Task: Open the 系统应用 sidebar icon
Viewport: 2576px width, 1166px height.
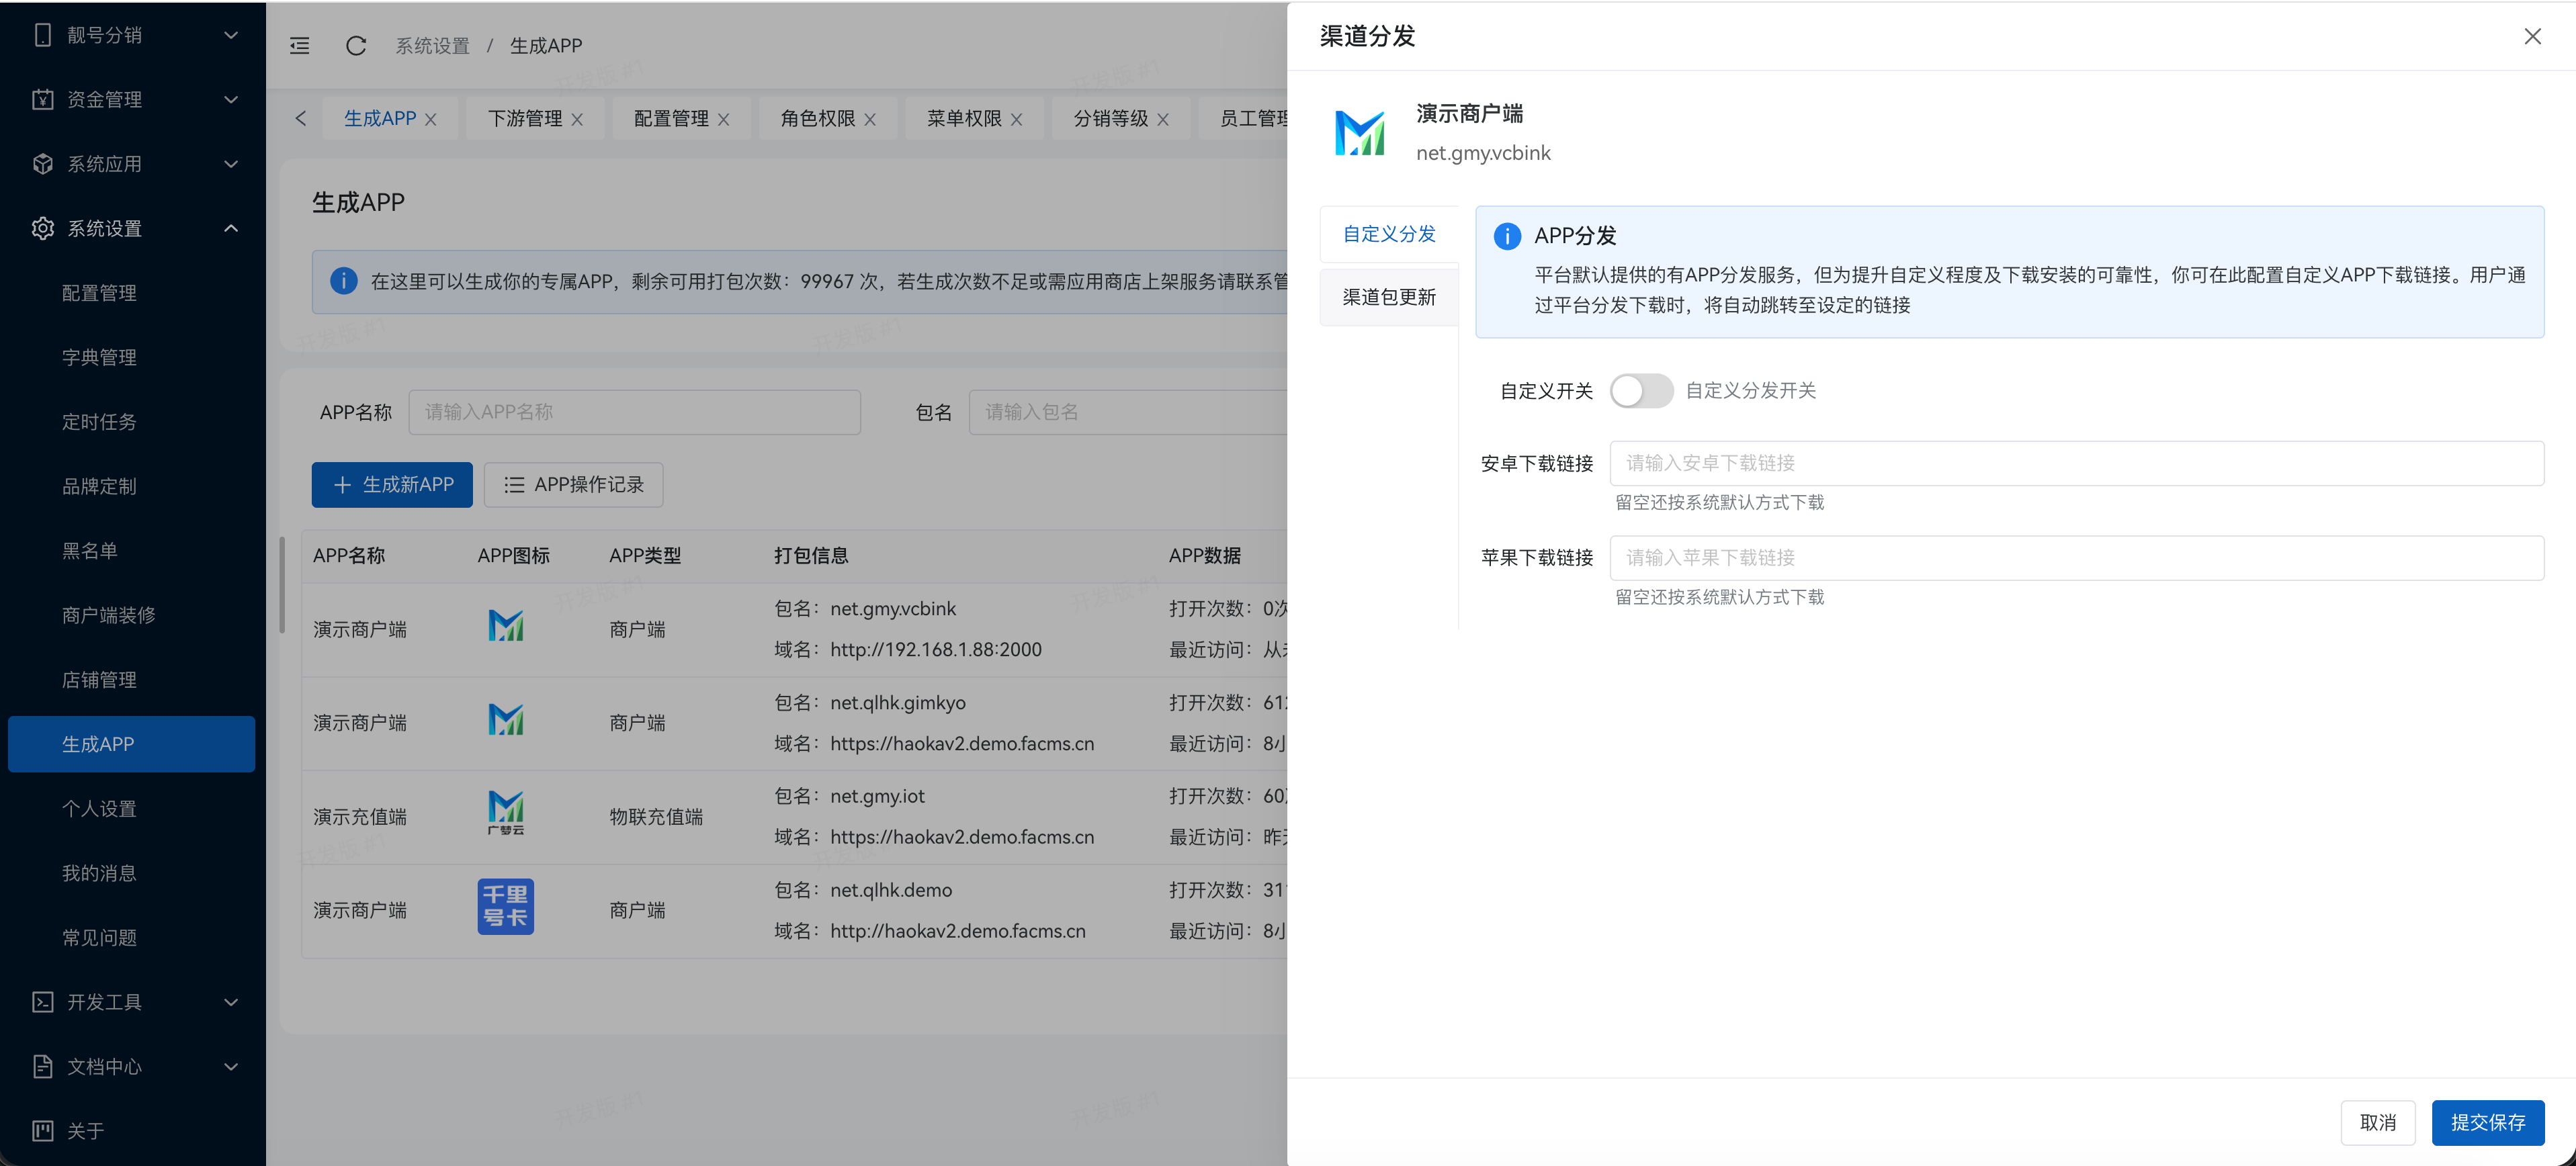Action: (42, 163)
